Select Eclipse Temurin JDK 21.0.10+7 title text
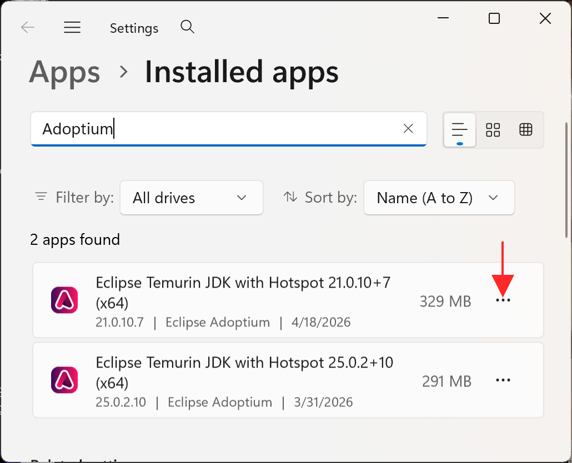 tap(243, 293)
